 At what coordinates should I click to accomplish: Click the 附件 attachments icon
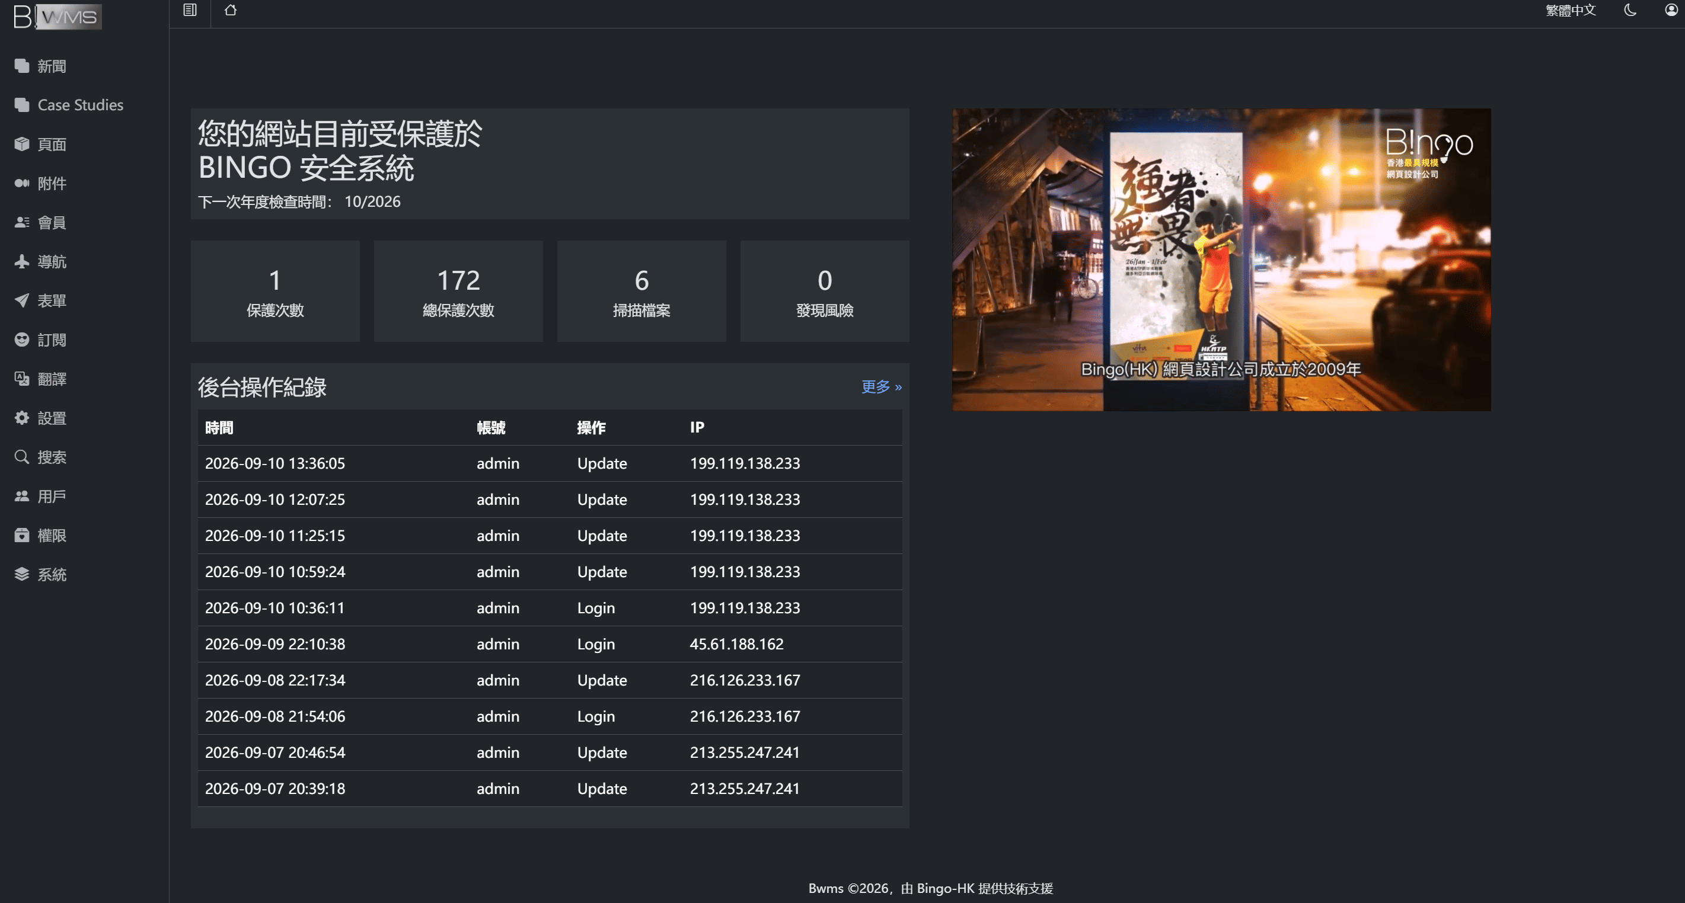coord(21,183)
